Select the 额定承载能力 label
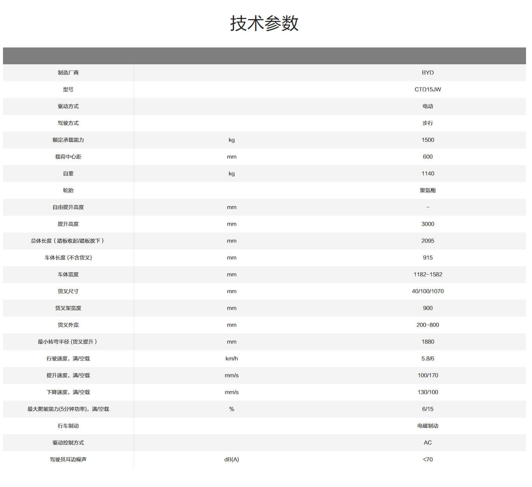Image resolution: width=532 pixels, height=487 pixels. click(x=68, y=140)
